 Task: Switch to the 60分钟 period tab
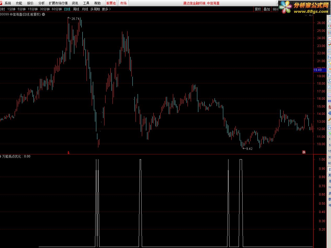(57, 9)
